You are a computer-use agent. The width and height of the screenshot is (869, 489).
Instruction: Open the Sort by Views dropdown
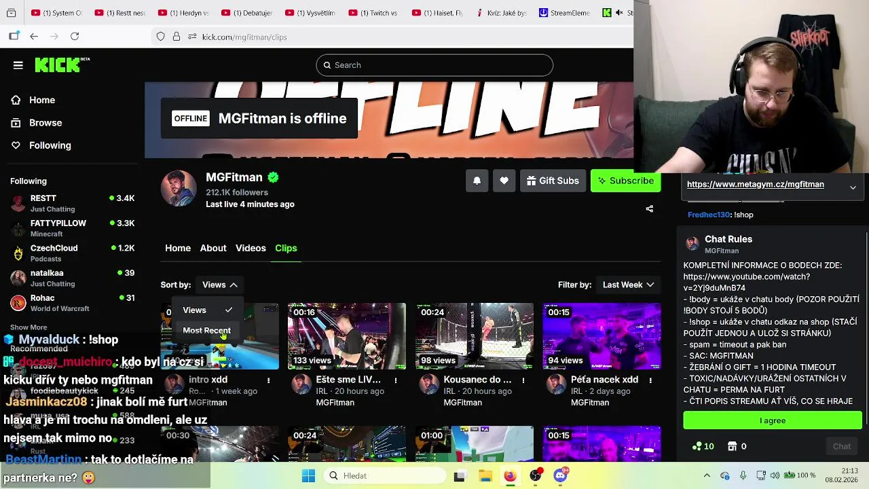point(219,285)
